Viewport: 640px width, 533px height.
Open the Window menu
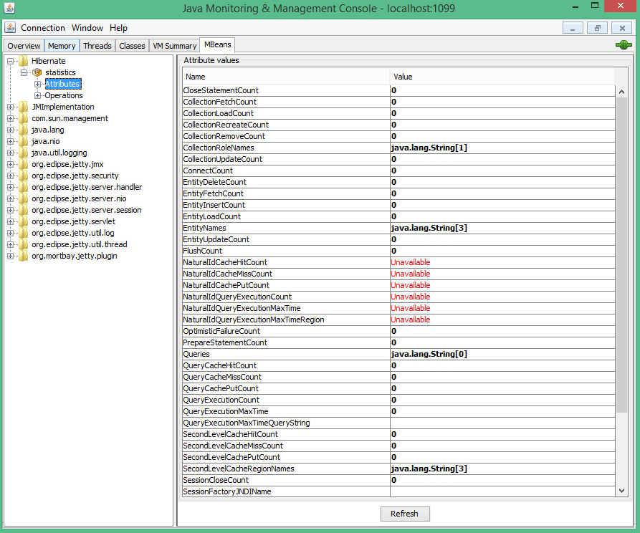coord(87,28)
